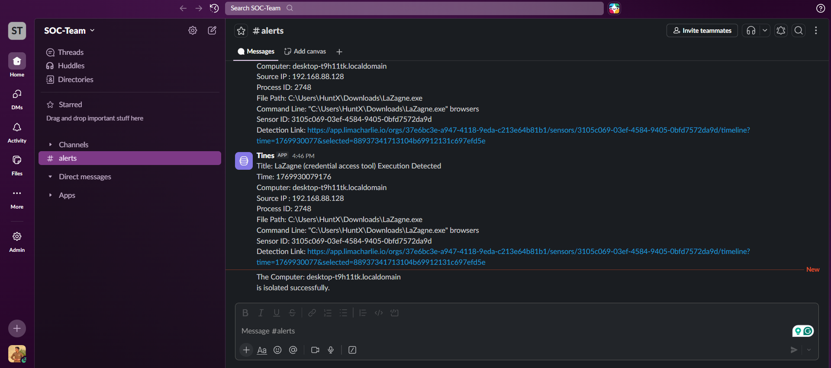Toggle inline code formatting
This screenshot has width=831, height=368.
(379, 313)
